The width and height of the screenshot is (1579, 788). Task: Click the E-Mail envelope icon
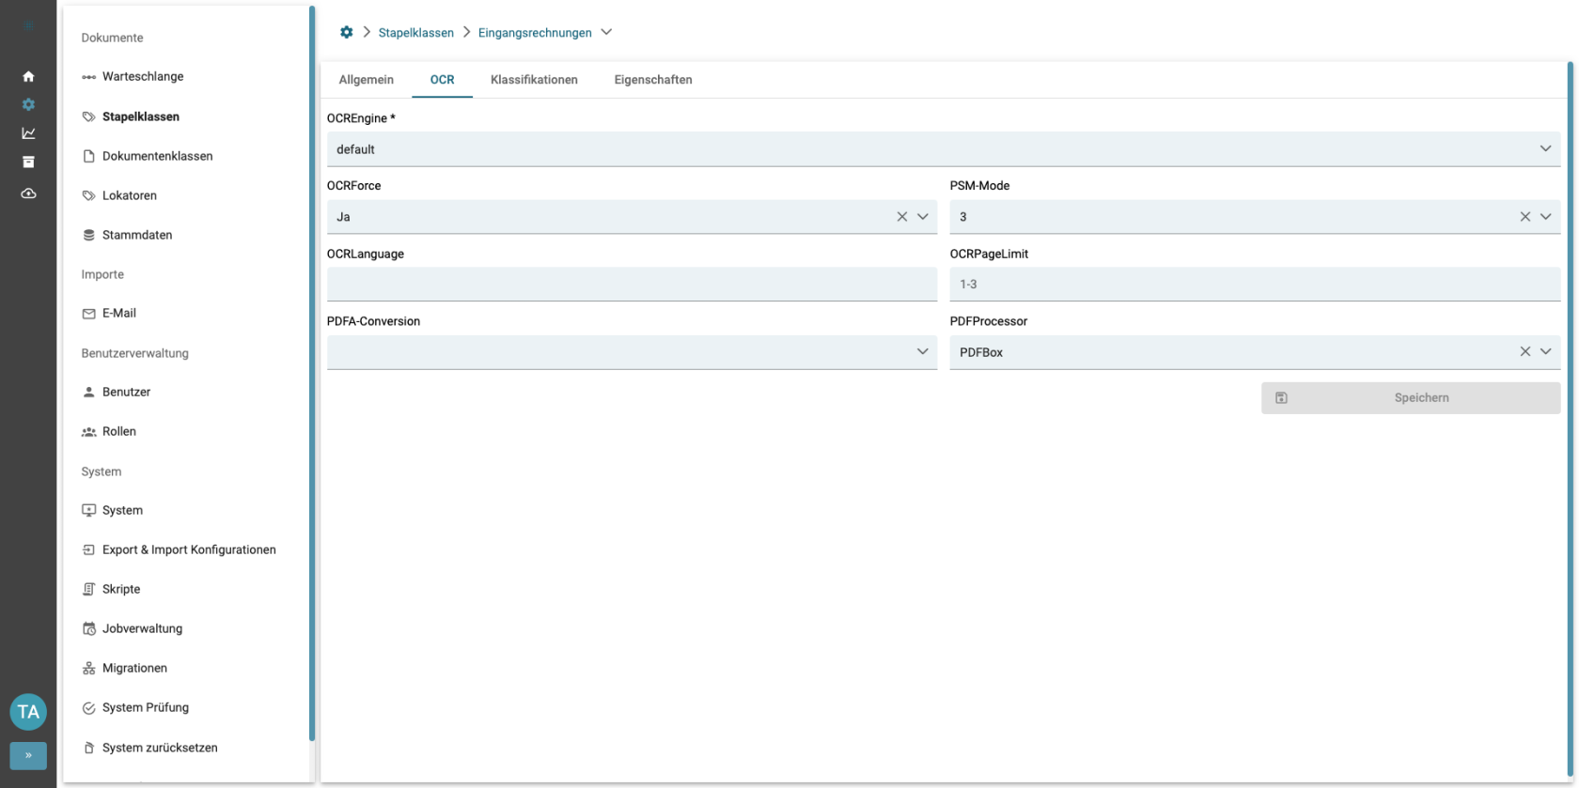click(88, 314)
